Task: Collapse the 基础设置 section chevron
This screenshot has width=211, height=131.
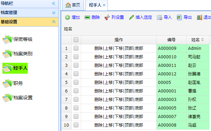Action: [x=54, y=22]
